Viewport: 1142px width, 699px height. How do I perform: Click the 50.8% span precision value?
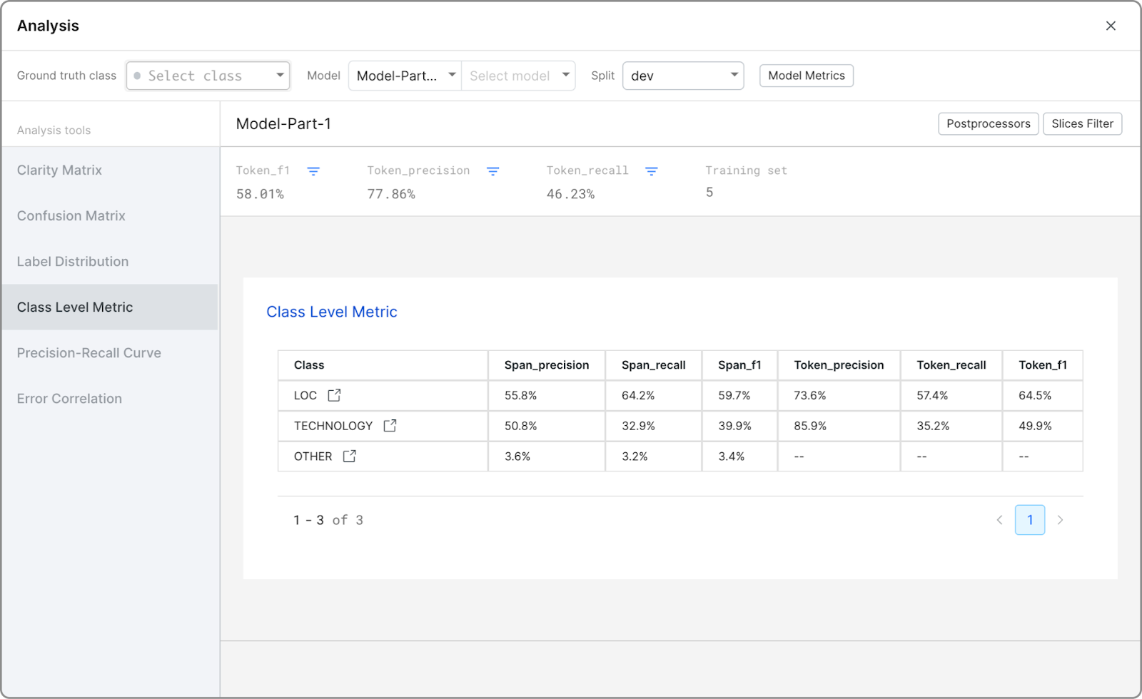coord(521,426)
